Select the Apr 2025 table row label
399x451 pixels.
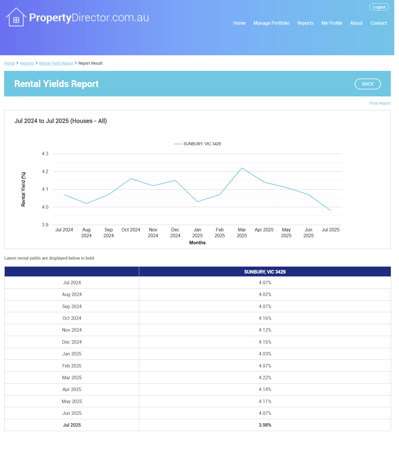click(72, 389)
